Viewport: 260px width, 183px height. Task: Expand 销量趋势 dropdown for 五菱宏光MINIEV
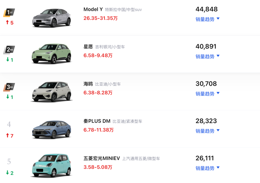pos(207,168)
